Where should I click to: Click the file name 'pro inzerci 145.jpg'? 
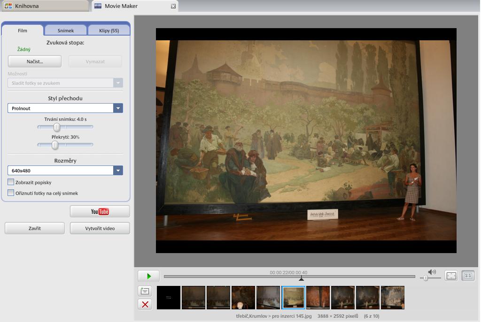[x=292, y=316]
